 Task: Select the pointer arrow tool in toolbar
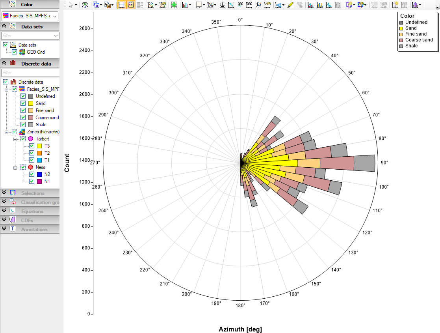tap(71, 5)
